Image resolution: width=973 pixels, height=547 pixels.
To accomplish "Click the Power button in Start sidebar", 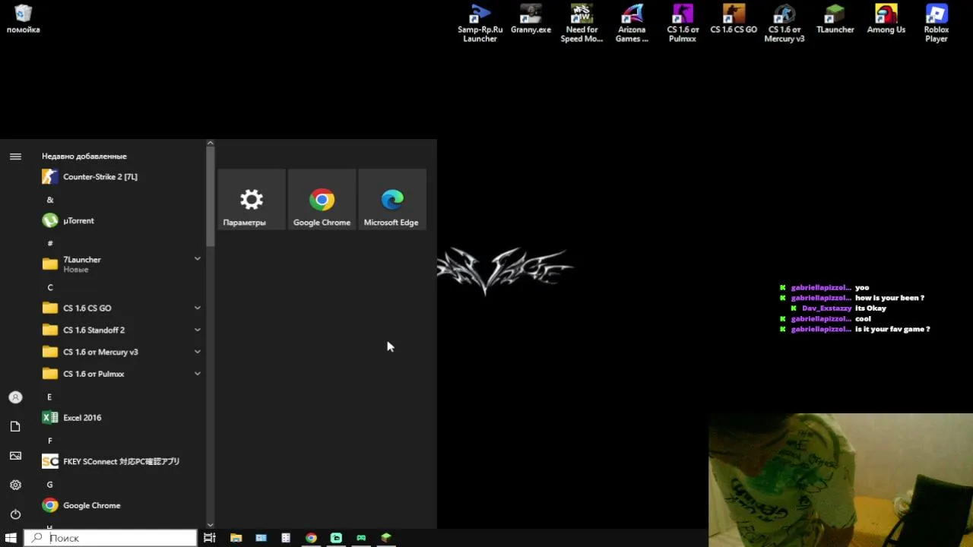I will tap(15, 514).
